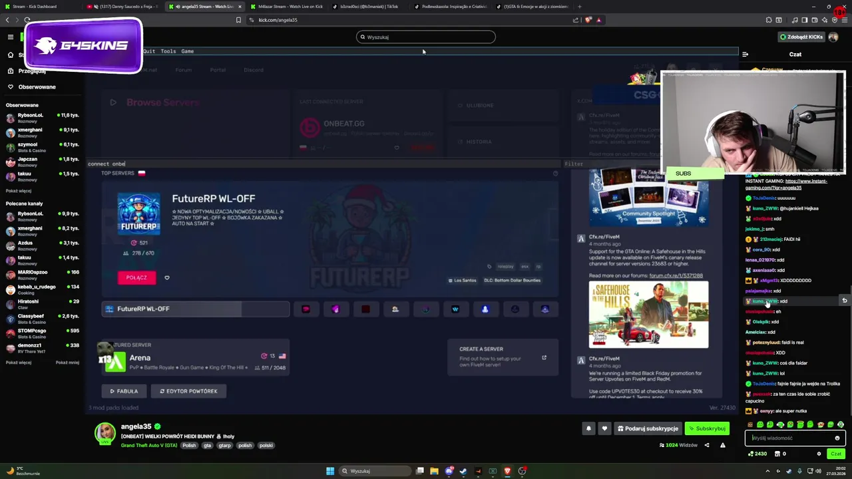
Task: Click the user avatar in Kick header
Action: tap(833, 37)
